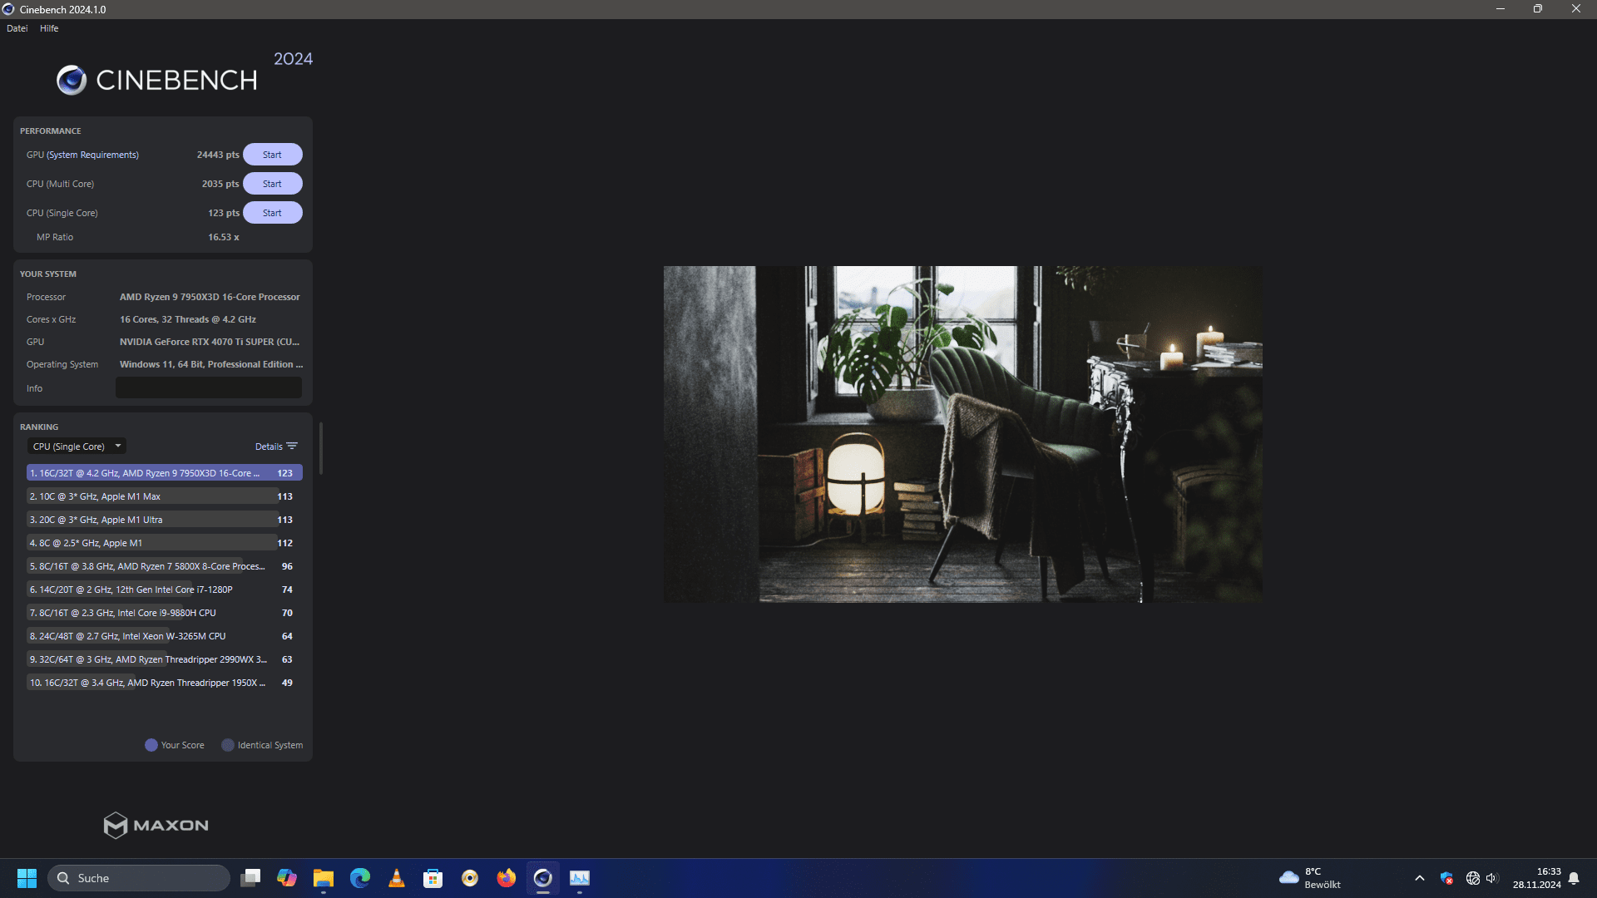Expand the hidden tray icons chevron
Image resolution: width=1597 pixels, height=898 pixels.
point(1420,878)
